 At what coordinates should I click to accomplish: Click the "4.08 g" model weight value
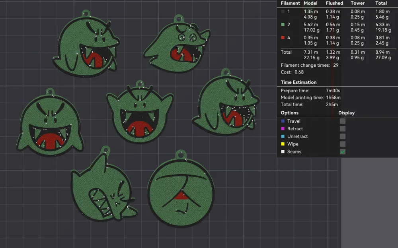[x=310, y=17]
